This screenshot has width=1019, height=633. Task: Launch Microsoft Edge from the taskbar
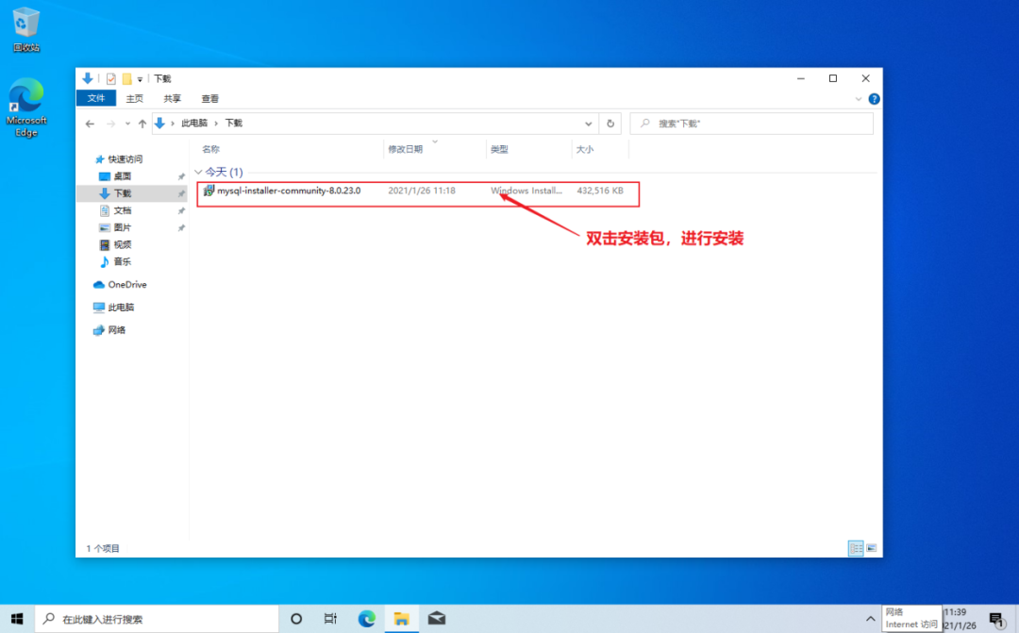366,619
